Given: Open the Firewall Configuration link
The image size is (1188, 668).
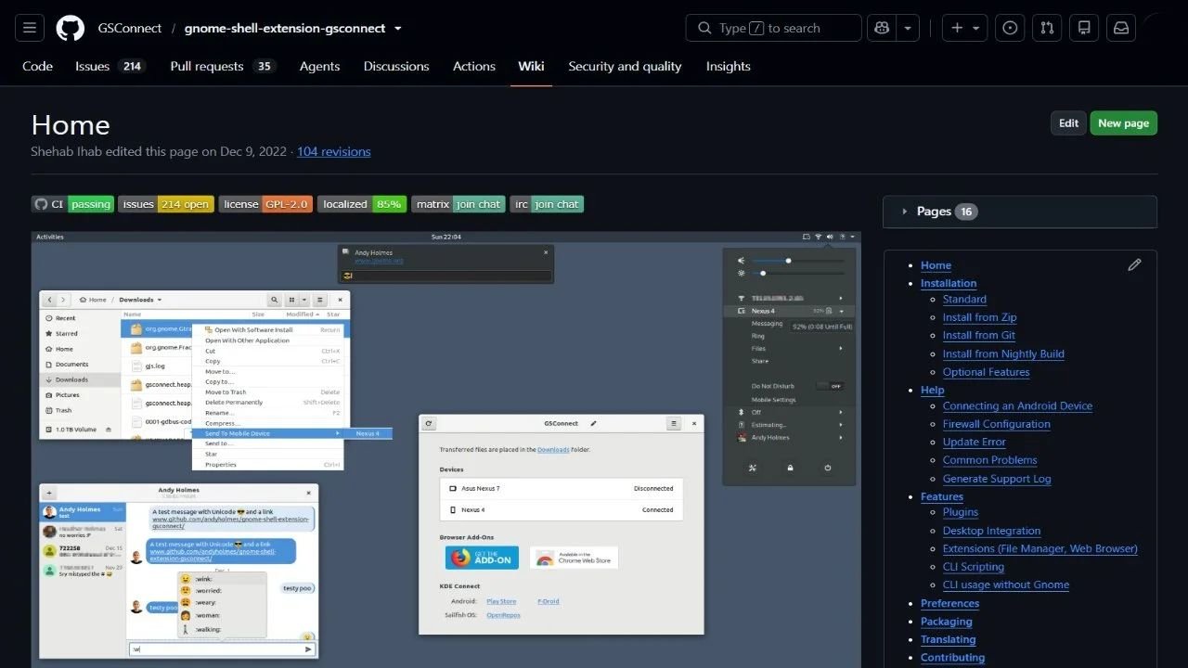Looking at the screenshot, I should coord(996,424).
